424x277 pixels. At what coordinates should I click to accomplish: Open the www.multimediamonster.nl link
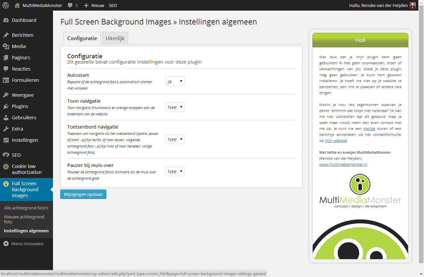click(x=343, y=164)
